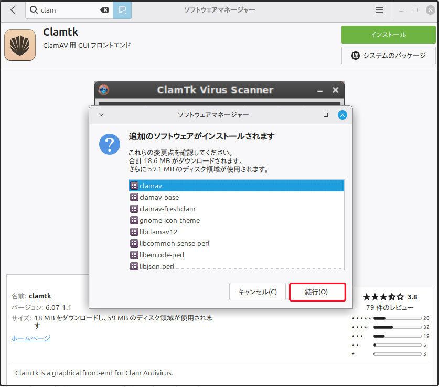Select the libcommon-sense-perl package row
Viewport: 439px width, 387px height.
point(237,243)
